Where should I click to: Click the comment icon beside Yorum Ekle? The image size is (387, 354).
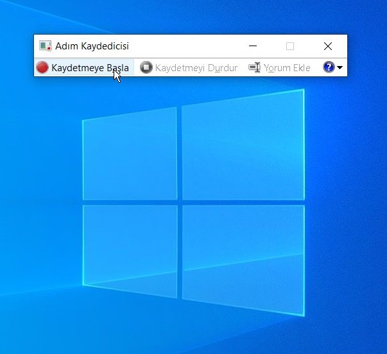(255, 67)
